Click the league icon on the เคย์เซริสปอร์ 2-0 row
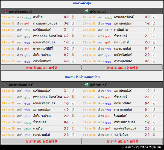 [154, 55]
